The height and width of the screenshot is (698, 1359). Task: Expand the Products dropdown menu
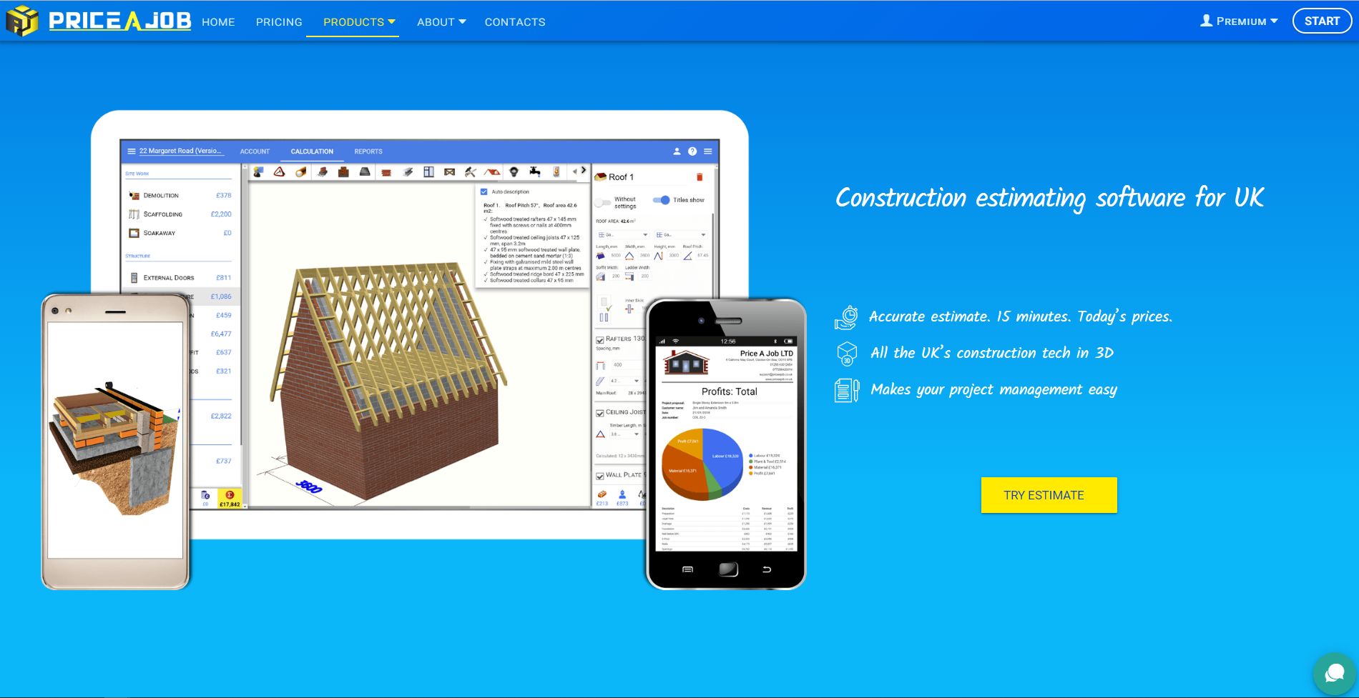coord(359,22)
